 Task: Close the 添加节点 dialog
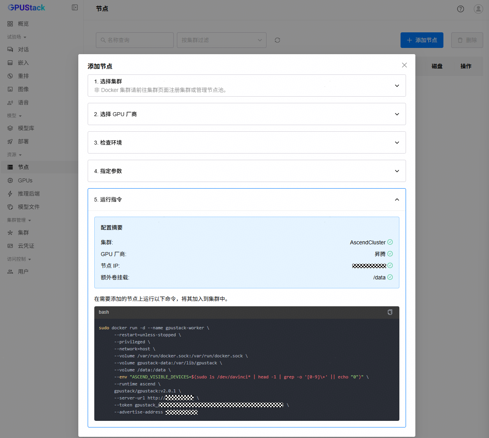tap(404, 65)
